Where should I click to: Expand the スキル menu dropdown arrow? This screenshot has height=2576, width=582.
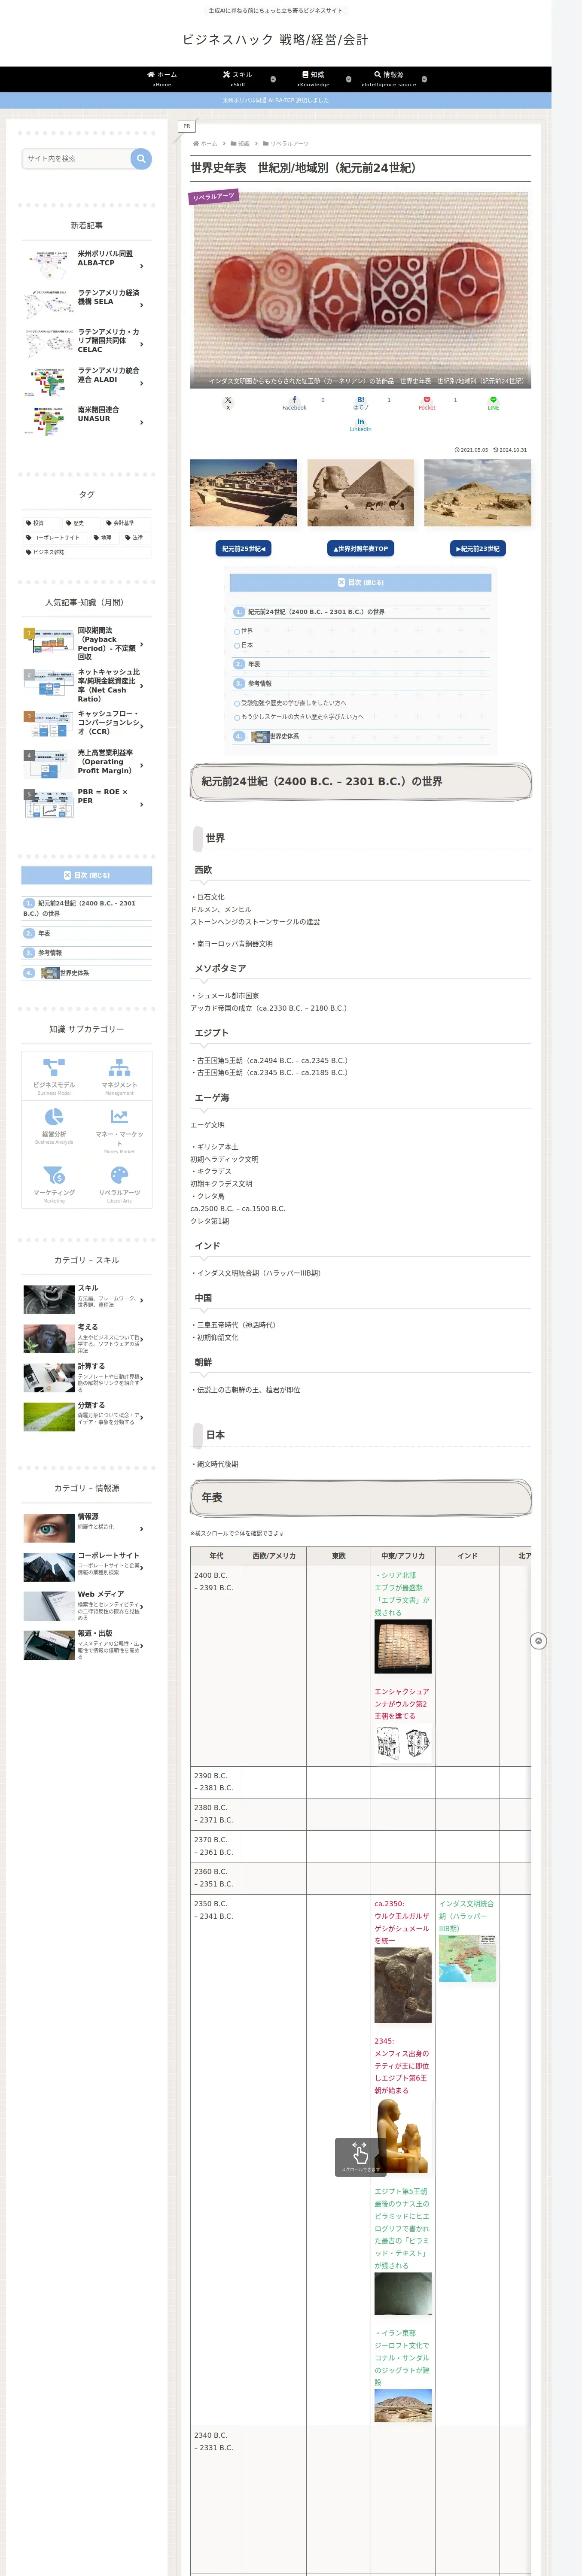(x=273, y=79)
